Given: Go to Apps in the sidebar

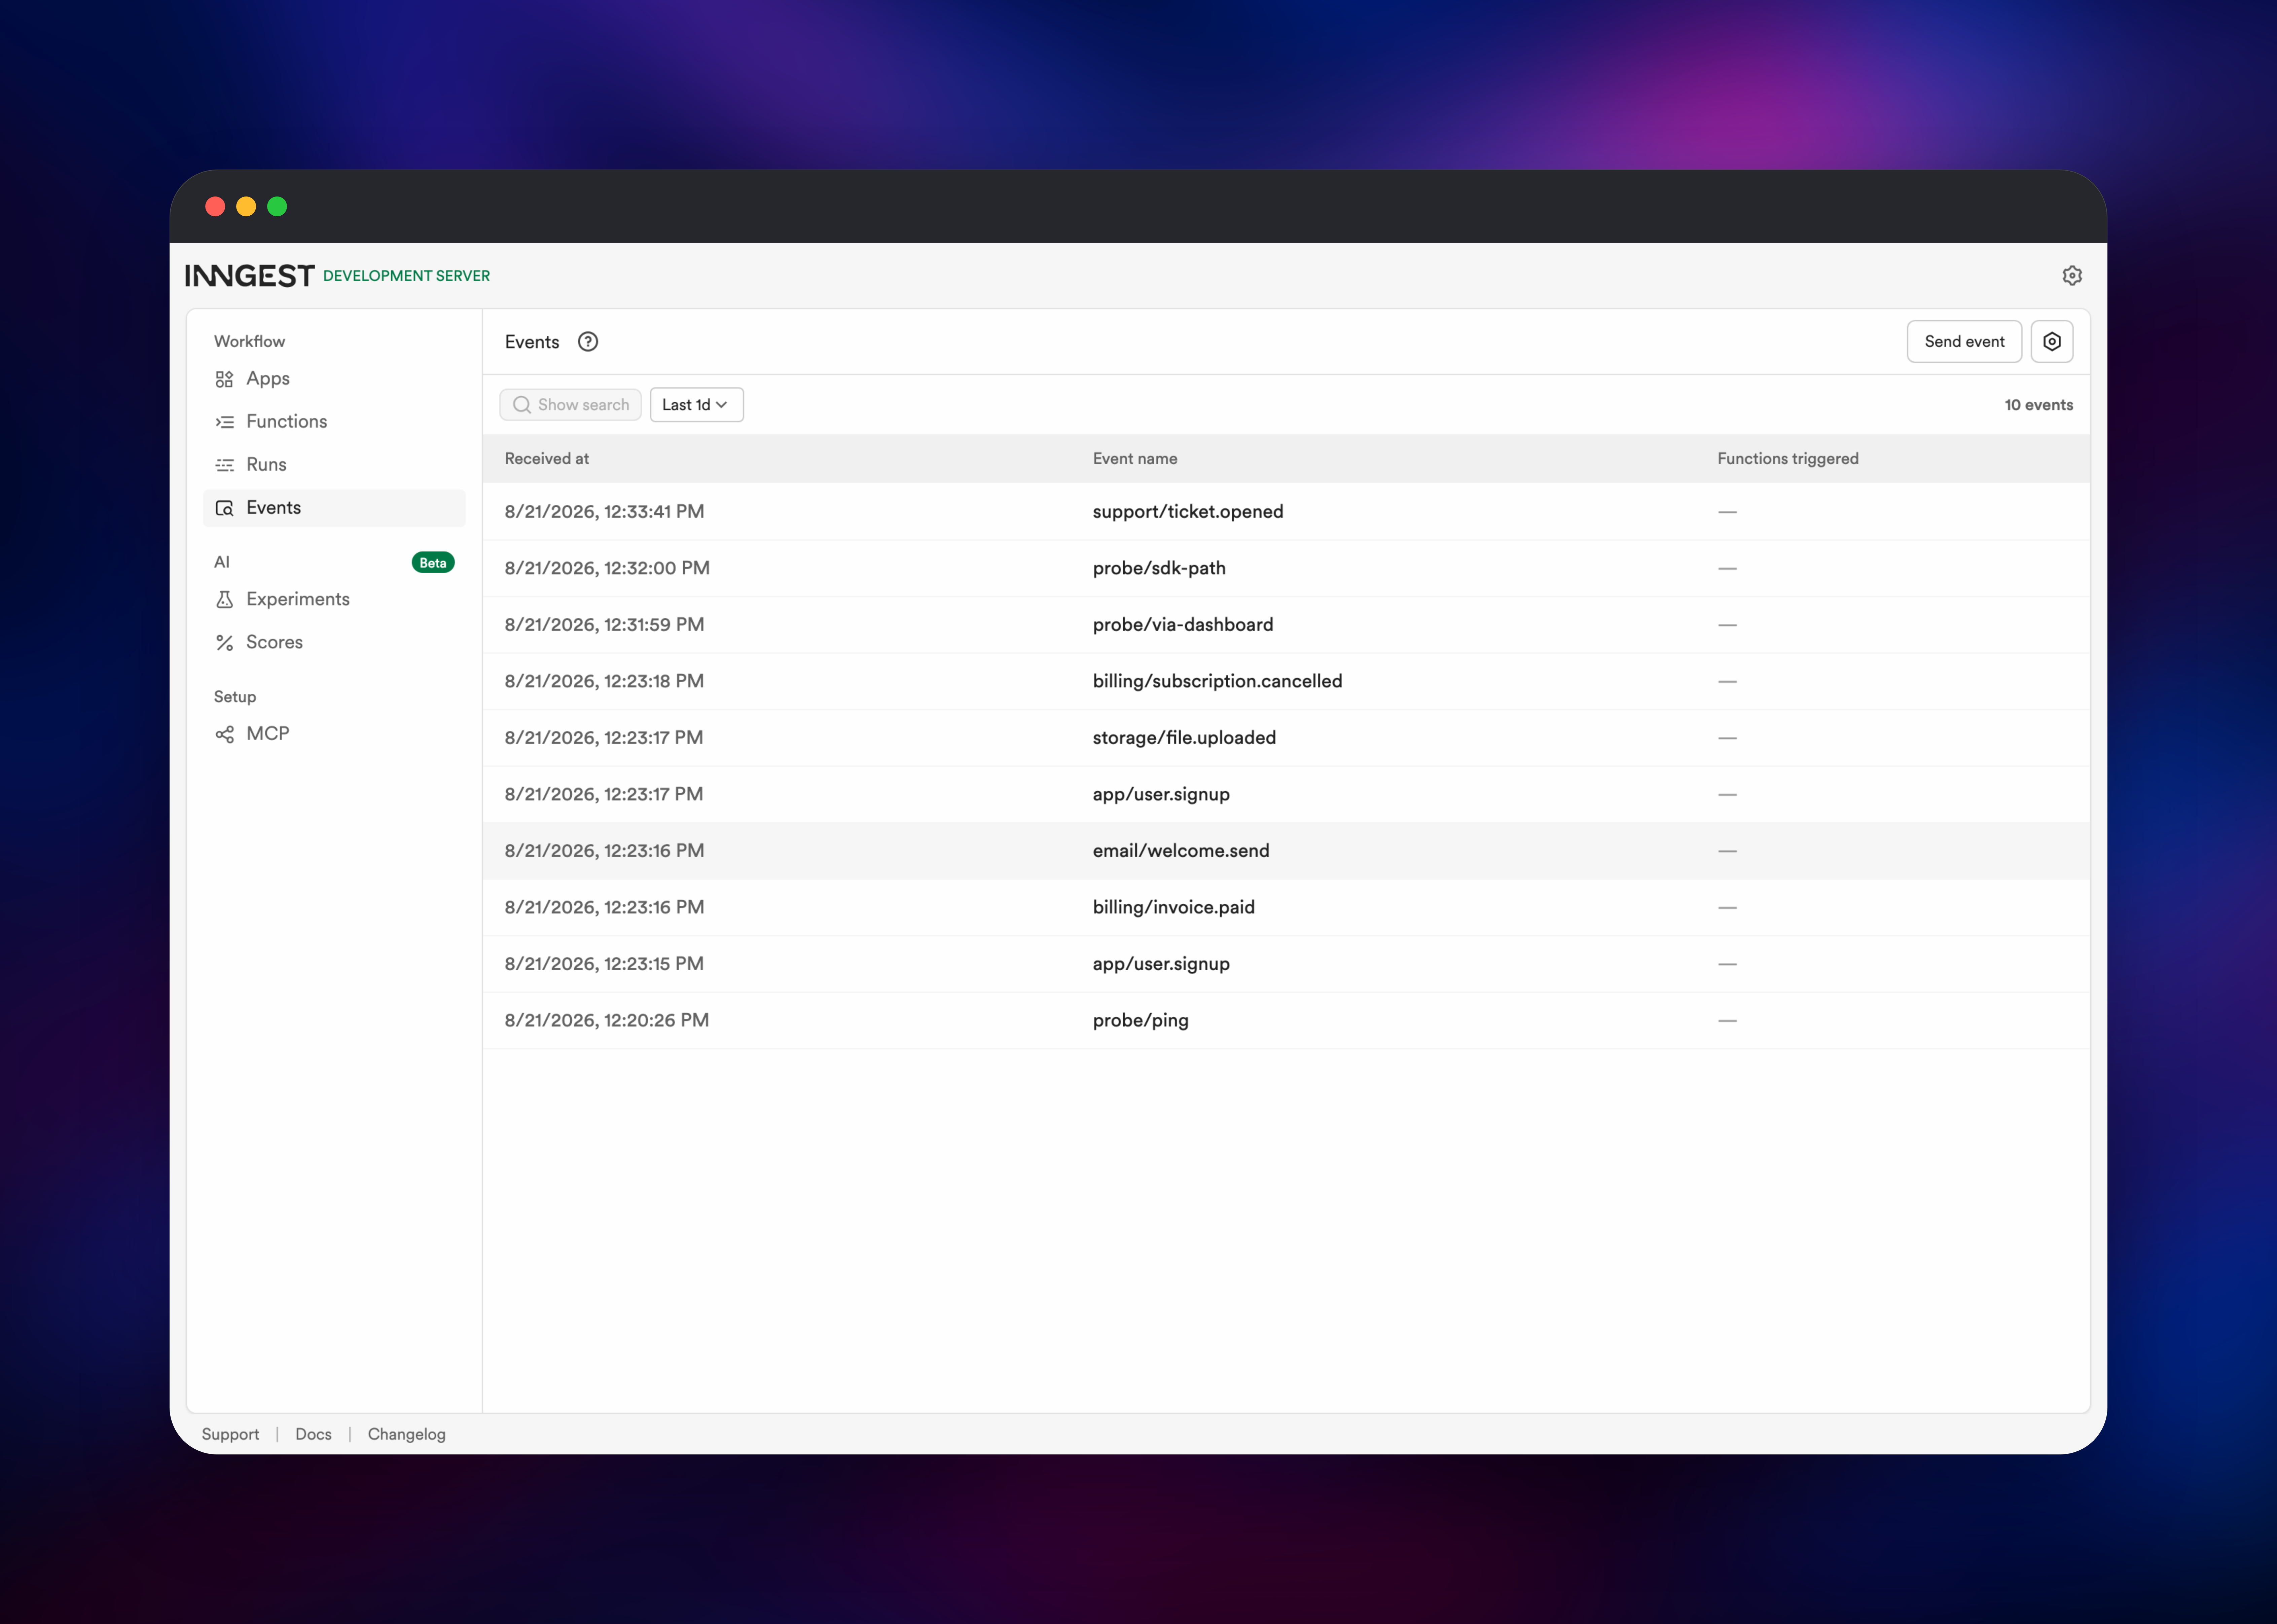Looking at the screenshot, I should tap(334, 379).
